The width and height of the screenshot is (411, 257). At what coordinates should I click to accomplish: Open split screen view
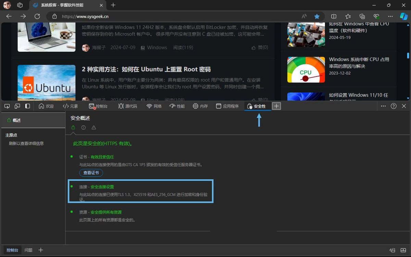click(x=334, y=16)
